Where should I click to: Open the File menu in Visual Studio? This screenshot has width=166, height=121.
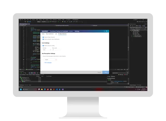coord(22,20)
